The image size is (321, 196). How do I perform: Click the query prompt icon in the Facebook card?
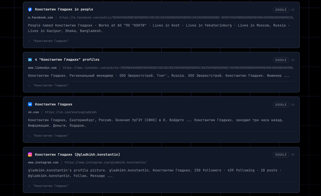pos(29,41)
